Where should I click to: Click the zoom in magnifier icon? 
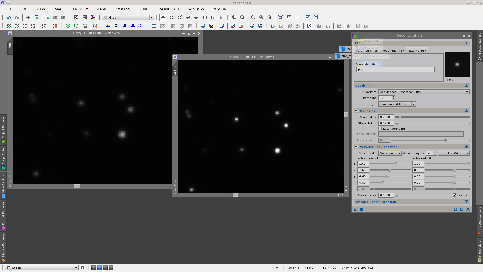coord(234,18)
